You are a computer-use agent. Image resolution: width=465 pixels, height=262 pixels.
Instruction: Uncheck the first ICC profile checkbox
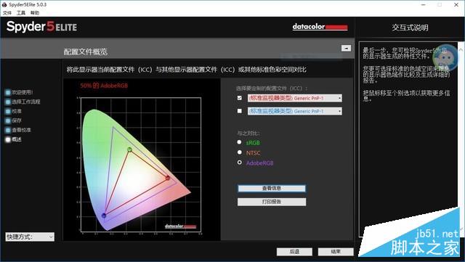240,98
